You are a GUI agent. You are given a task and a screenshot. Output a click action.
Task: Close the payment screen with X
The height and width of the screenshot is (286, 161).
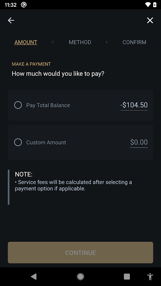pos(150,20)
